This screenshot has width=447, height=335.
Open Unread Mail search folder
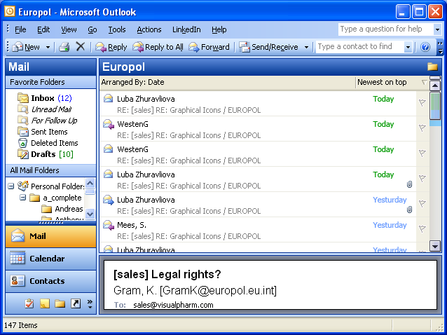[x=44, y=109]
